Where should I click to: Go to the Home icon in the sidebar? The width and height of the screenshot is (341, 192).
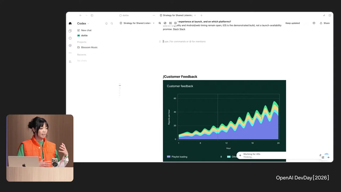click(70, 23)
